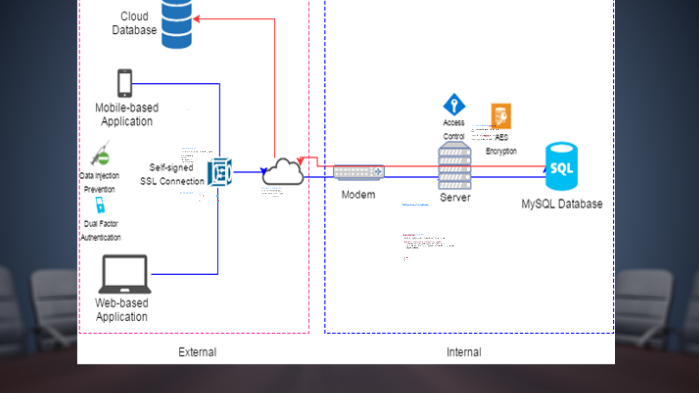Click the Modem device icon
Screen dimensions: 699x393
point(358,172)
